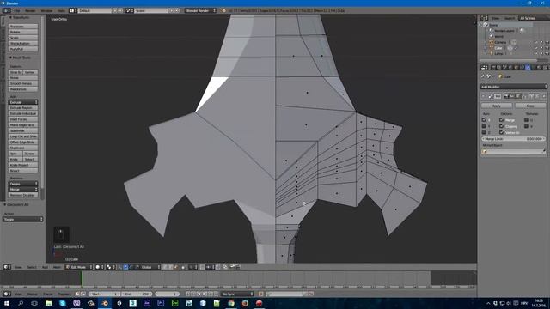The height and width of the screenshot is (309, 550).
Task: Open the Render menu
Action: [31, 11]
